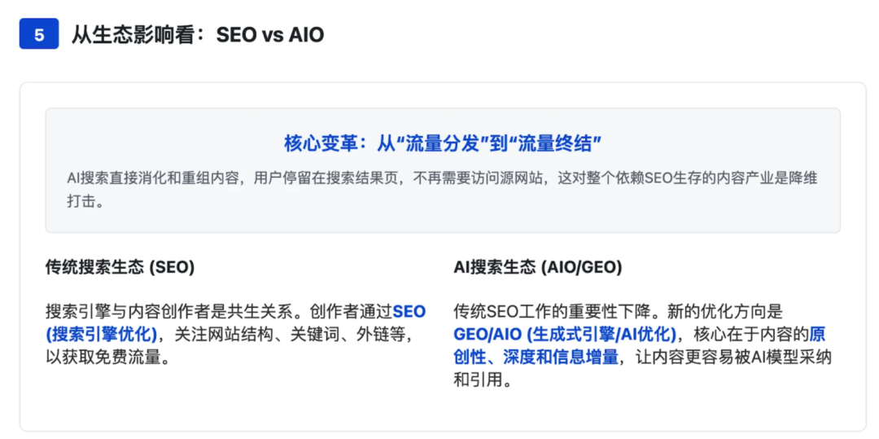The width and height of the screenshot is (879, 439).
Task: Open the "GEO/AIO (生成式引擎/AI优化)" link
Action: pos(564,334)
